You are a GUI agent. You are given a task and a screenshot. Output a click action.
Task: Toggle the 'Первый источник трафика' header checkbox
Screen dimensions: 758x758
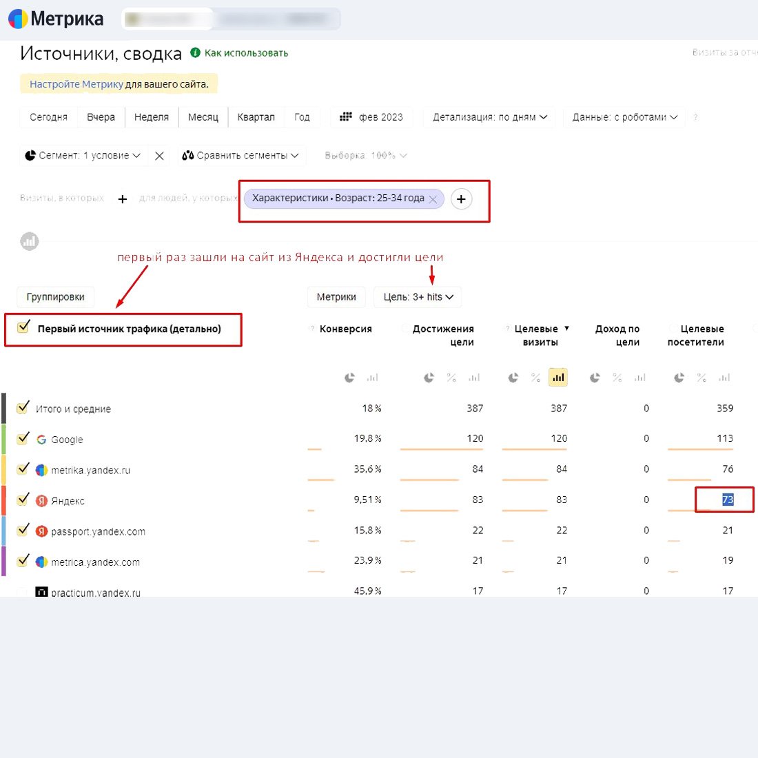click(x=23, y=327)
